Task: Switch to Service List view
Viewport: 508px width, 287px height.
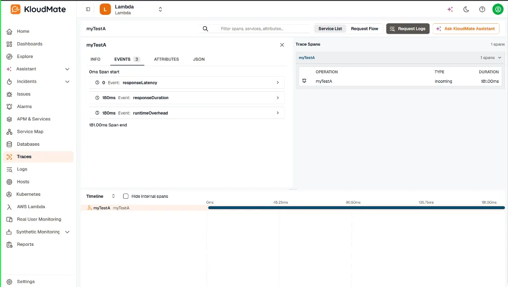Action: pyautogui.click(x=330, y=29)
